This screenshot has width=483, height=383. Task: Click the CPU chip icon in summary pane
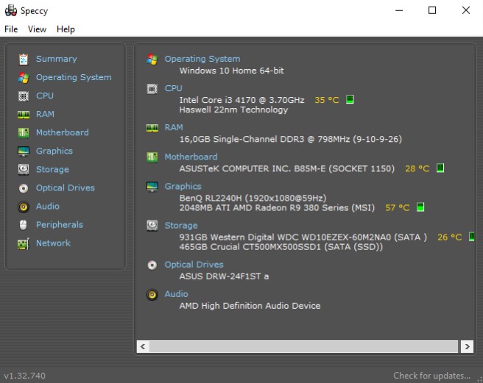(152, 89)
